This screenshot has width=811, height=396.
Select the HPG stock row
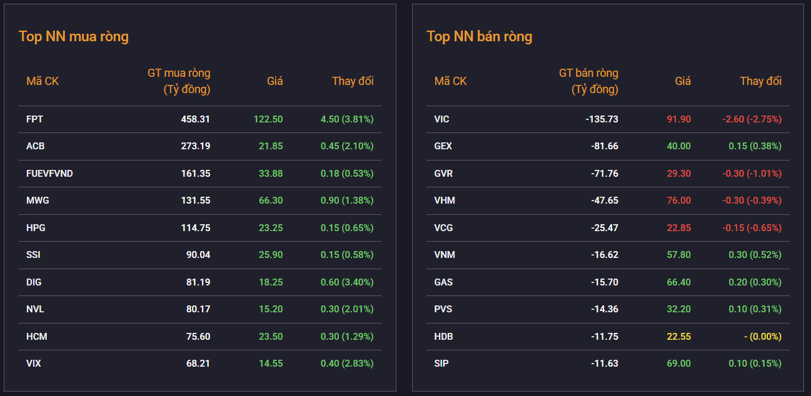pos(36,228)
